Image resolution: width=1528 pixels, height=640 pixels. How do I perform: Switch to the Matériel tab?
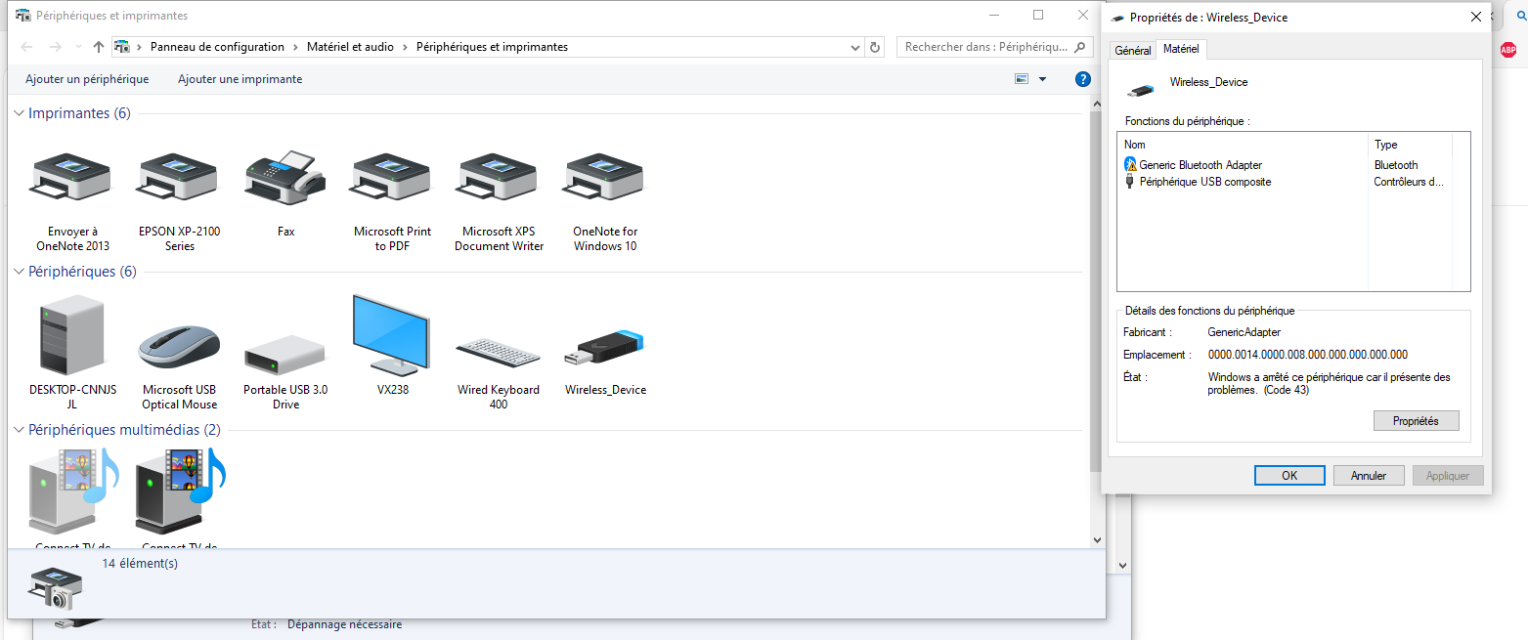click(1181, 49)
